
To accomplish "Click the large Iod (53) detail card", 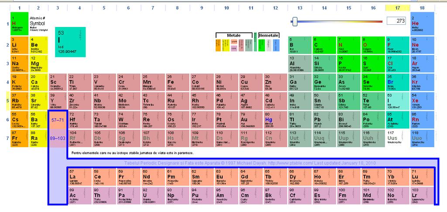I will click(x=70, y=42).
